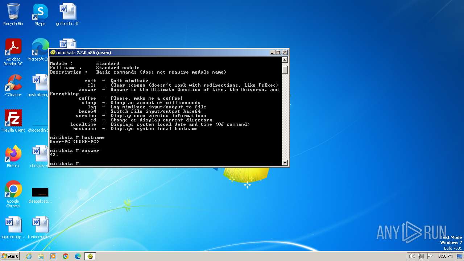Image resolution: width=464 pixels, height=261 pixels.
Task: Open Windows Explorer from the taskbar
Action: [x=41, y=256]
